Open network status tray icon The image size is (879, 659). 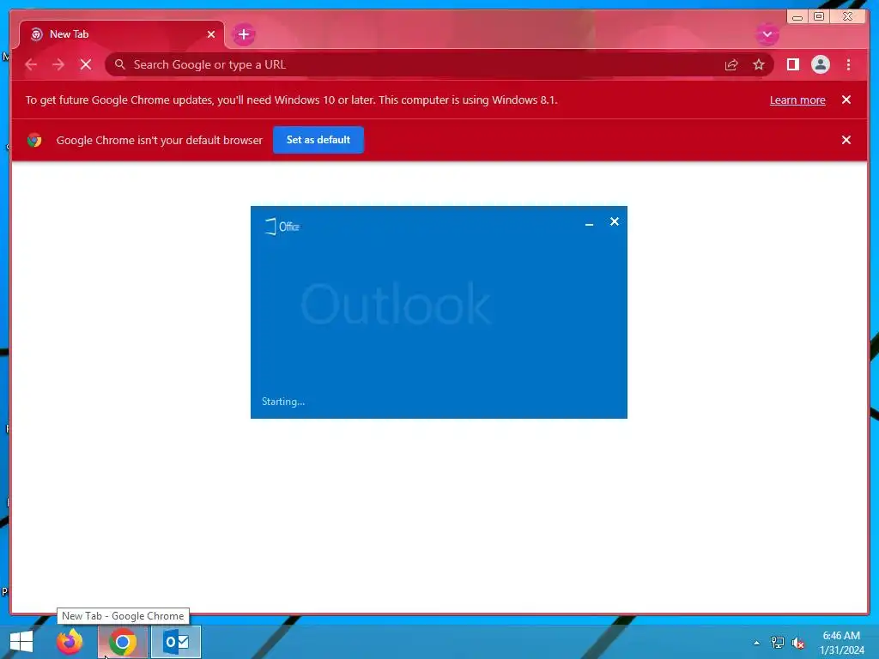tap(777, 643)
